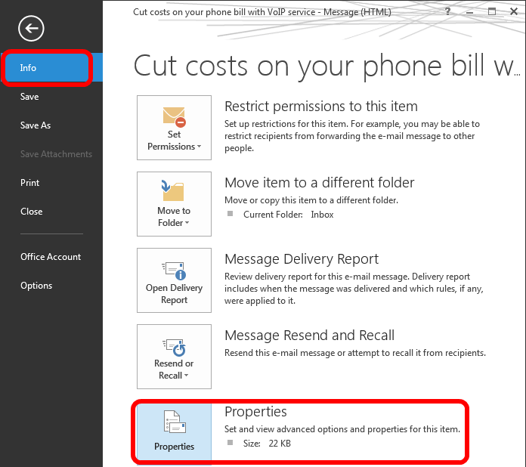Open Office Account settings
This screenshot has height=467, width=526.
(x=51, y=257)
